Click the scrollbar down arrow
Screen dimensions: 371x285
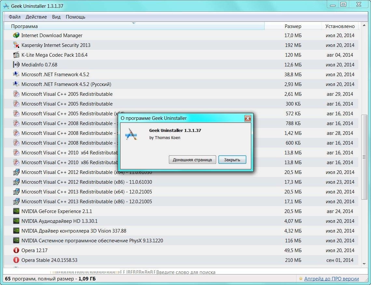tap(364, 264)
